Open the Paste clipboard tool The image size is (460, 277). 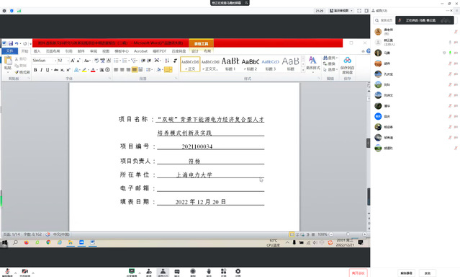coord(8,63)
